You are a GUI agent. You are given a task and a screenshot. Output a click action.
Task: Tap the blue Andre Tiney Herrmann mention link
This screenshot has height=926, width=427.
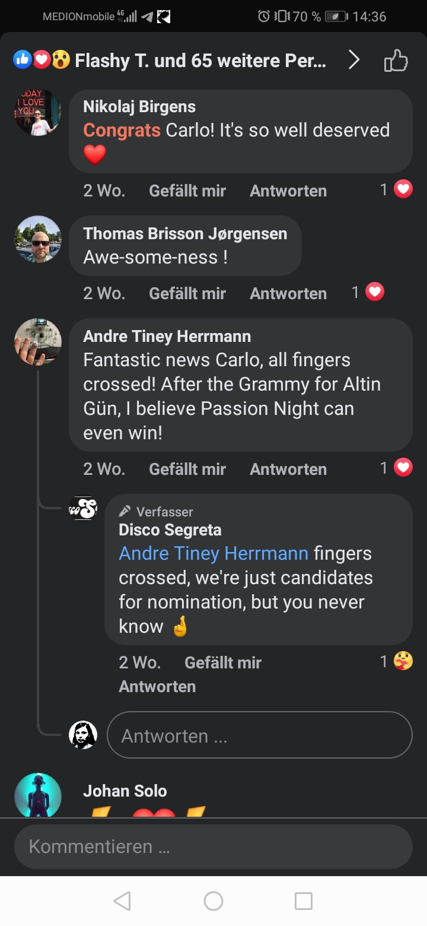tap(213, 553)
